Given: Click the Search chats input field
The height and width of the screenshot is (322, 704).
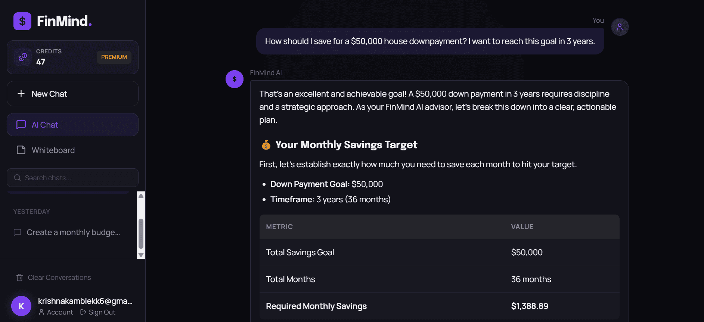Looking at the screenshot, I should tap(72, 178).
